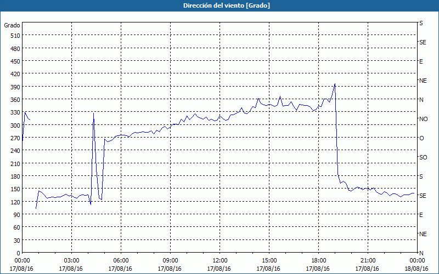Select the 210 degree axis label
439x274 pixels.
pos(16,164)
